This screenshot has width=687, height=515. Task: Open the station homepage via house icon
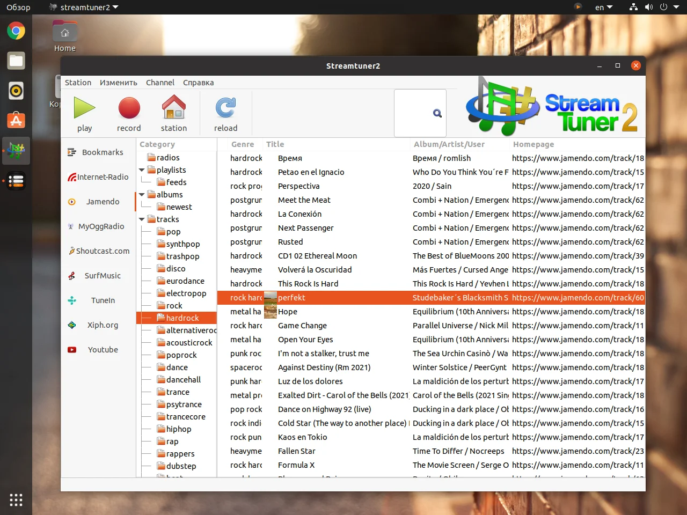[174, 109]
